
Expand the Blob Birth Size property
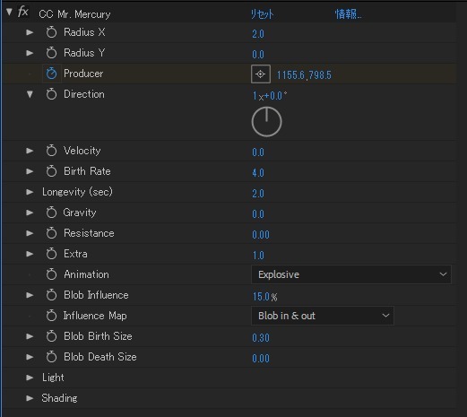tap(30, 336)
